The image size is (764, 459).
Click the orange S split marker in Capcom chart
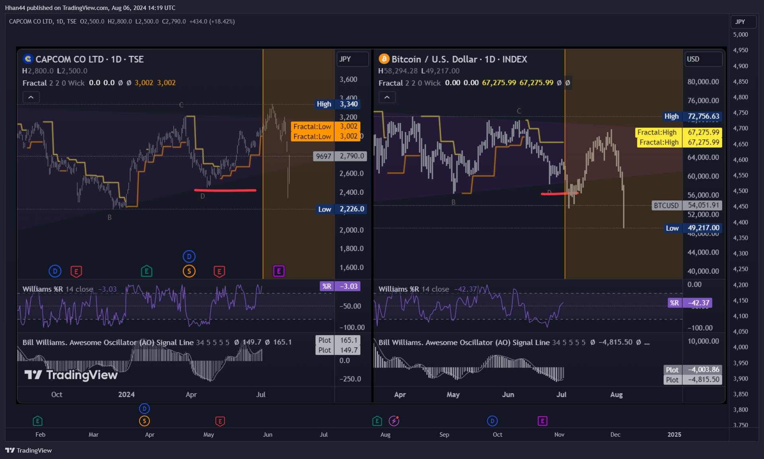[x=189, y=271]
